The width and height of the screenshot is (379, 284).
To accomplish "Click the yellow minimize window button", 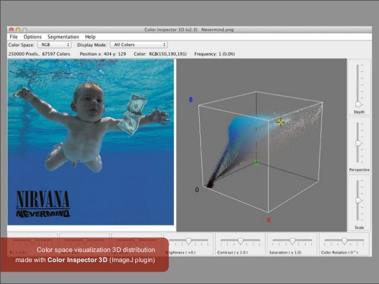I will (x=18, y=30).
